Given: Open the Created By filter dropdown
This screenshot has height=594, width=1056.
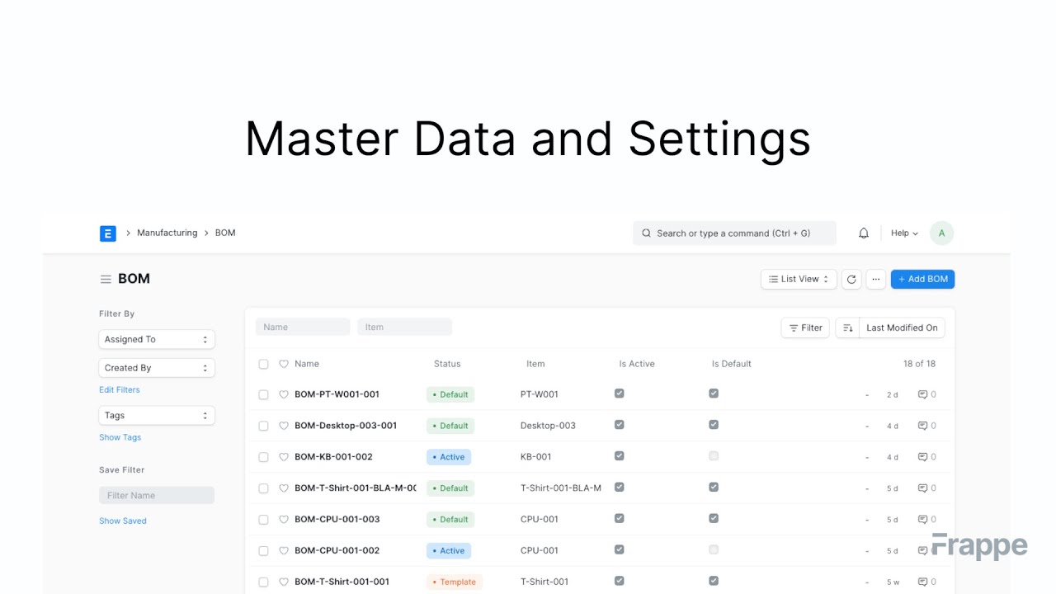Looking at the screenshot, I should [157, 368].
